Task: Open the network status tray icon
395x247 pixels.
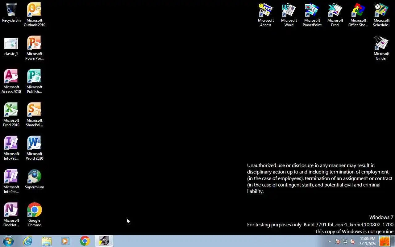Action: (x=345, y=241)
